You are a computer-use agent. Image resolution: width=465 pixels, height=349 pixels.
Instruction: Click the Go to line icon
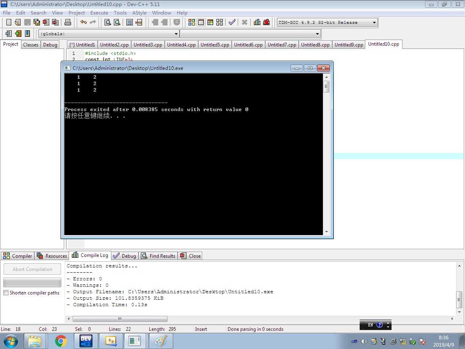tap(139, 22)
